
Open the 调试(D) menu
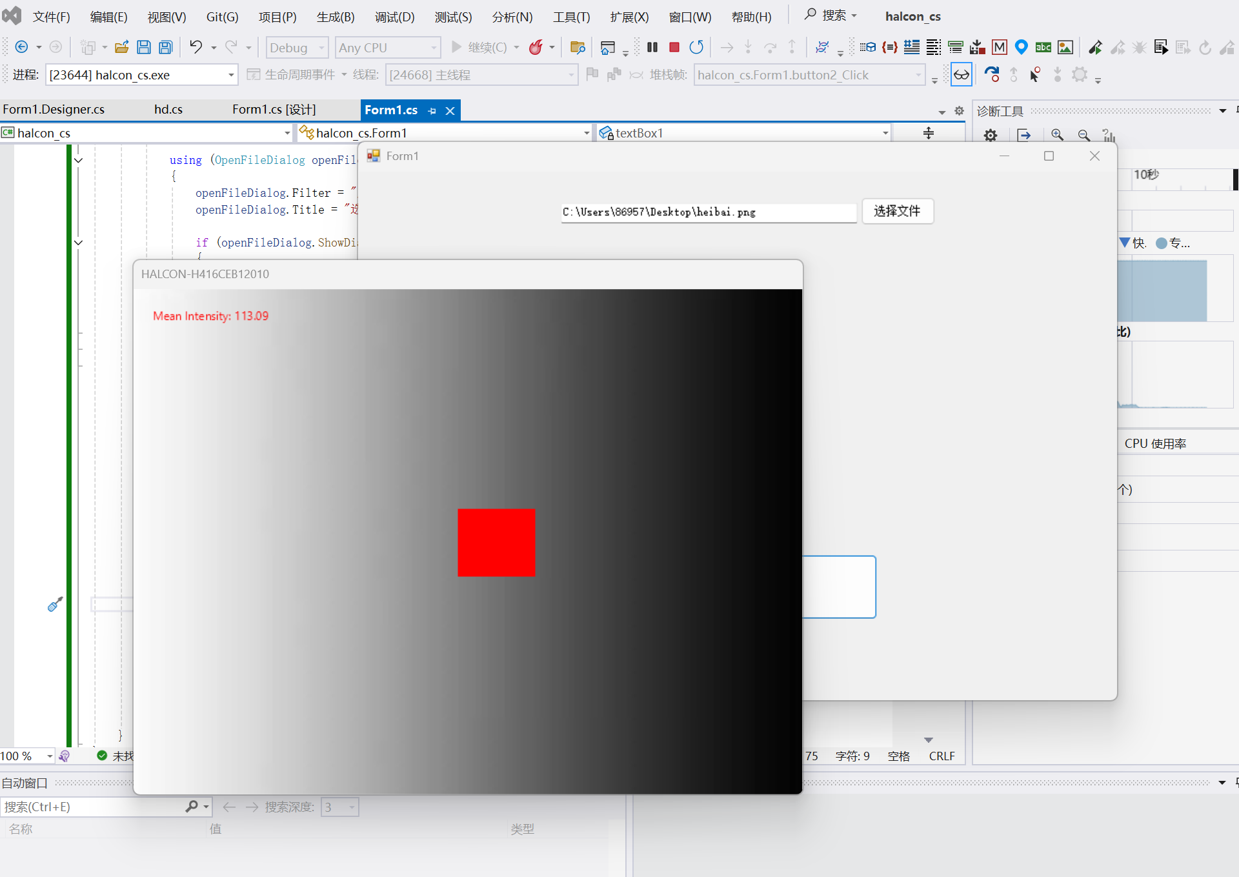click(x=394, y=17)
